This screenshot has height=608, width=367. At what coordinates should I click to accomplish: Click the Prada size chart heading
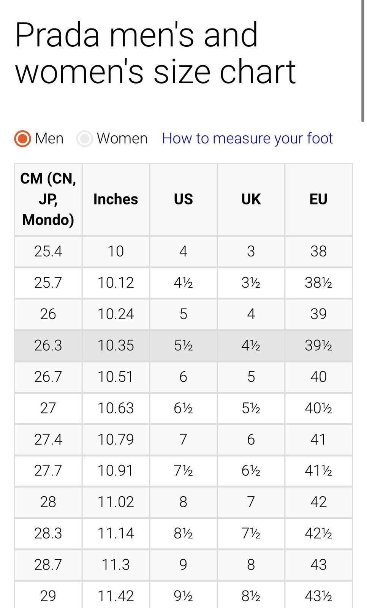155,53
